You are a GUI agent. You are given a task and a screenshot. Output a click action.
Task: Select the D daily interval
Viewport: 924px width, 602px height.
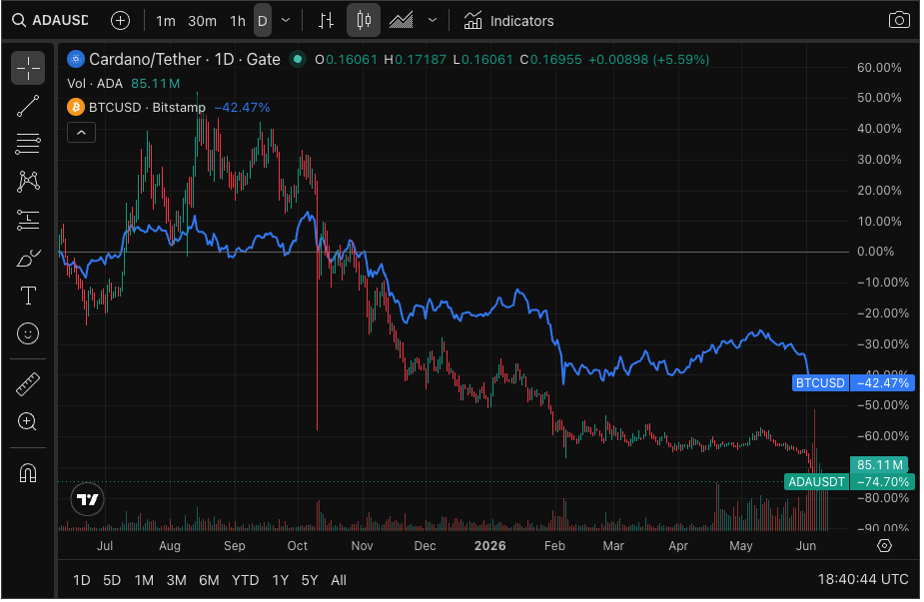pos(263,21)
